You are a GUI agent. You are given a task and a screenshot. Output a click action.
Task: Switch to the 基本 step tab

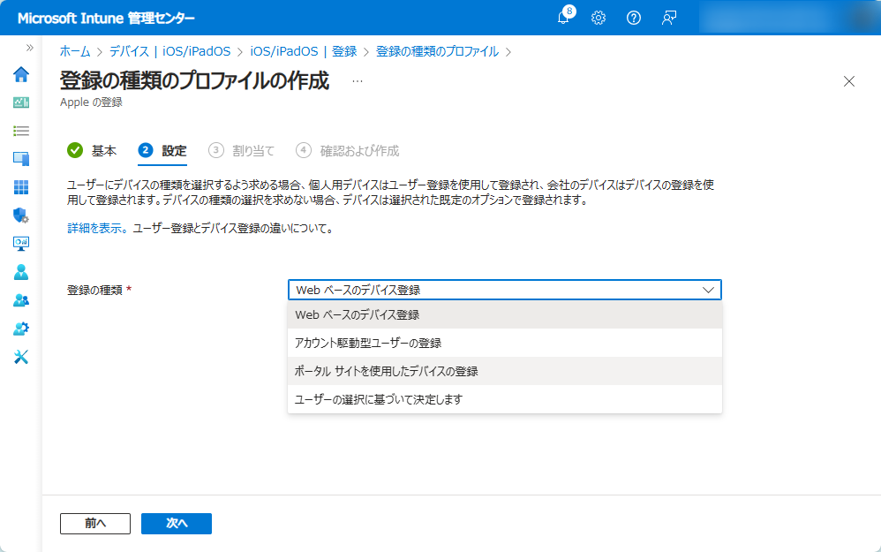(x=92, y=151)
